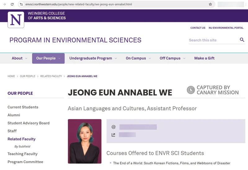Bookmark this page with star icon
This screenshot has width=248, height=170.
(210, 4)
